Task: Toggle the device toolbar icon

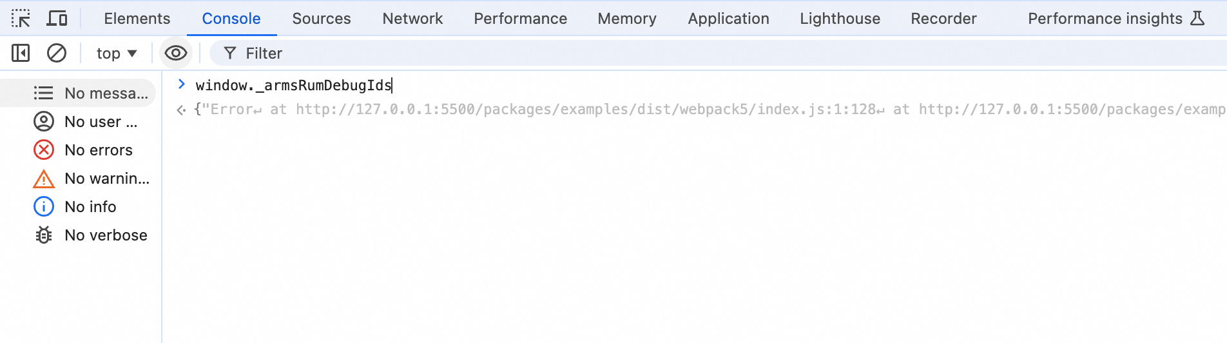Action: (57, 19)
